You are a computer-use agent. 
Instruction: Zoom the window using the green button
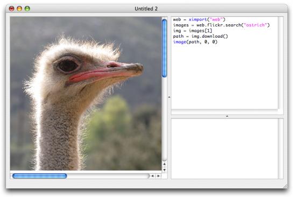27,9
